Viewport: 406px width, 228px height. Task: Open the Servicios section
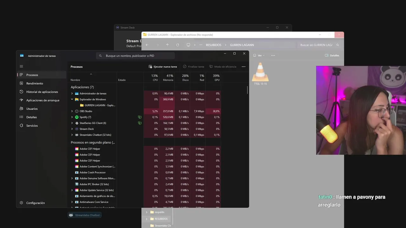[42, 126]
